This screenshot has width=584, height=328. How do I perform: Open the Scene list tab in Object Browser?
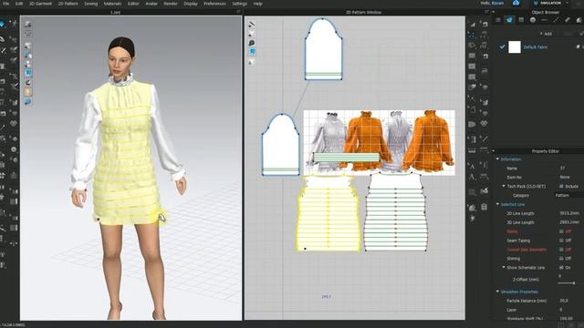point(498,20)
